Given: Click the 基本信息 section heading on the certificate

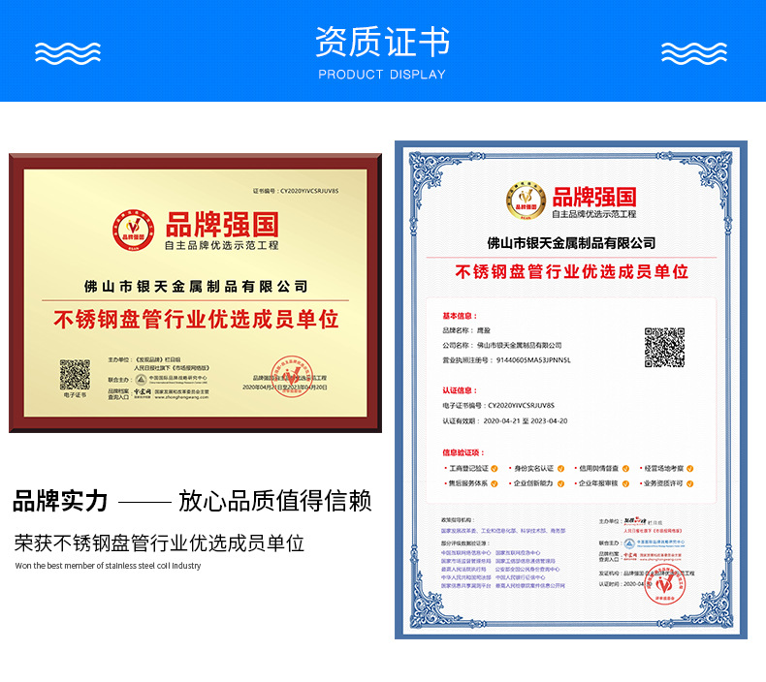Looking at the screenshot, I should [459, 317].
